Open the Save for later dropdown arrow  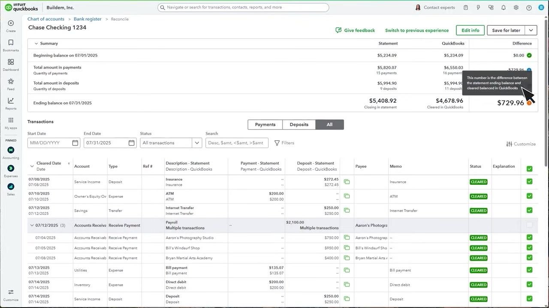click(x=531, y=30)
